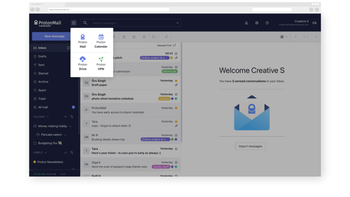The height and width of the screenshot is (197, 350).
Task: Go to the Spam folder
Action: (42, 90)
